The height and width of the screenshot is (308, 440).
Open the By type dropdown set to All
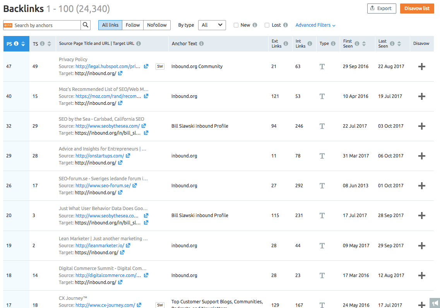212,25
